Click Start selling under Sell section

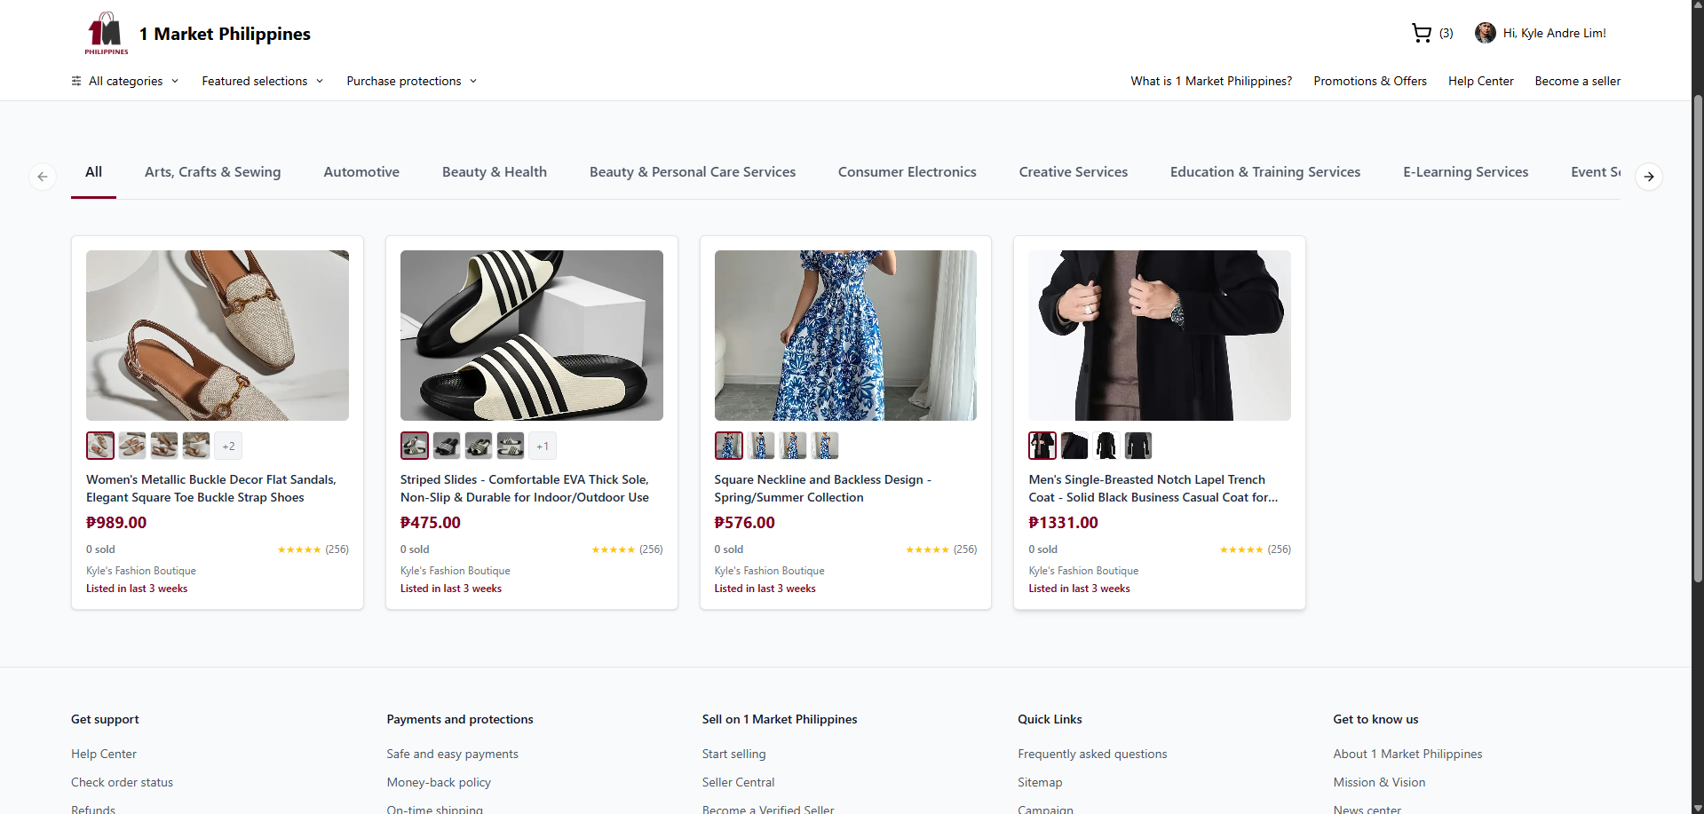pos(733,754)
